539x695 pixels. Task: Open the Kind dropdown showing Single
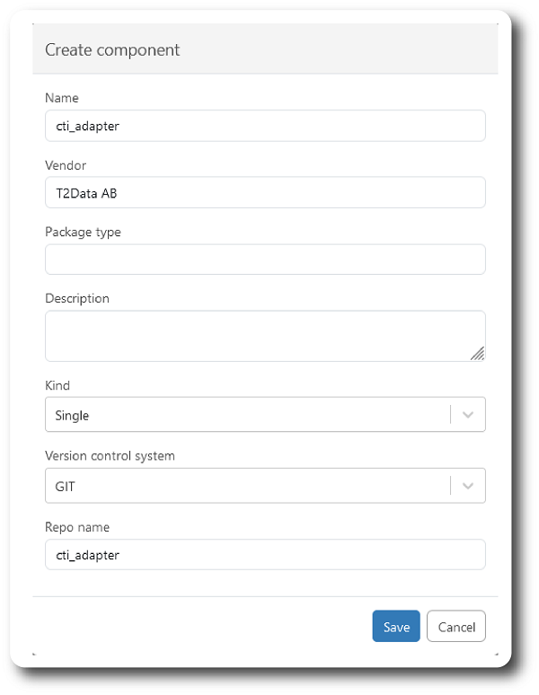point(247,416)
